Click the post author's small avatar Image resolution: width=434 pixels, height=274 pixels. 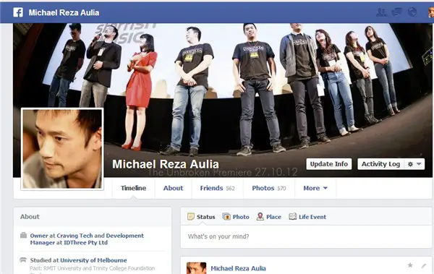196,268
